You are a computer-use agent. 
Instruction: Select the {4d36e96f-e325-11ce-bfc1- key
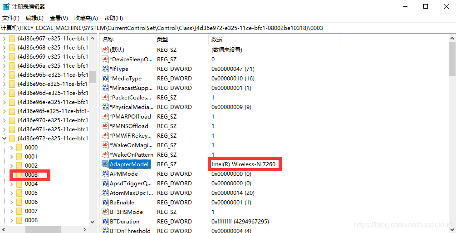click(x=53, y=111)
